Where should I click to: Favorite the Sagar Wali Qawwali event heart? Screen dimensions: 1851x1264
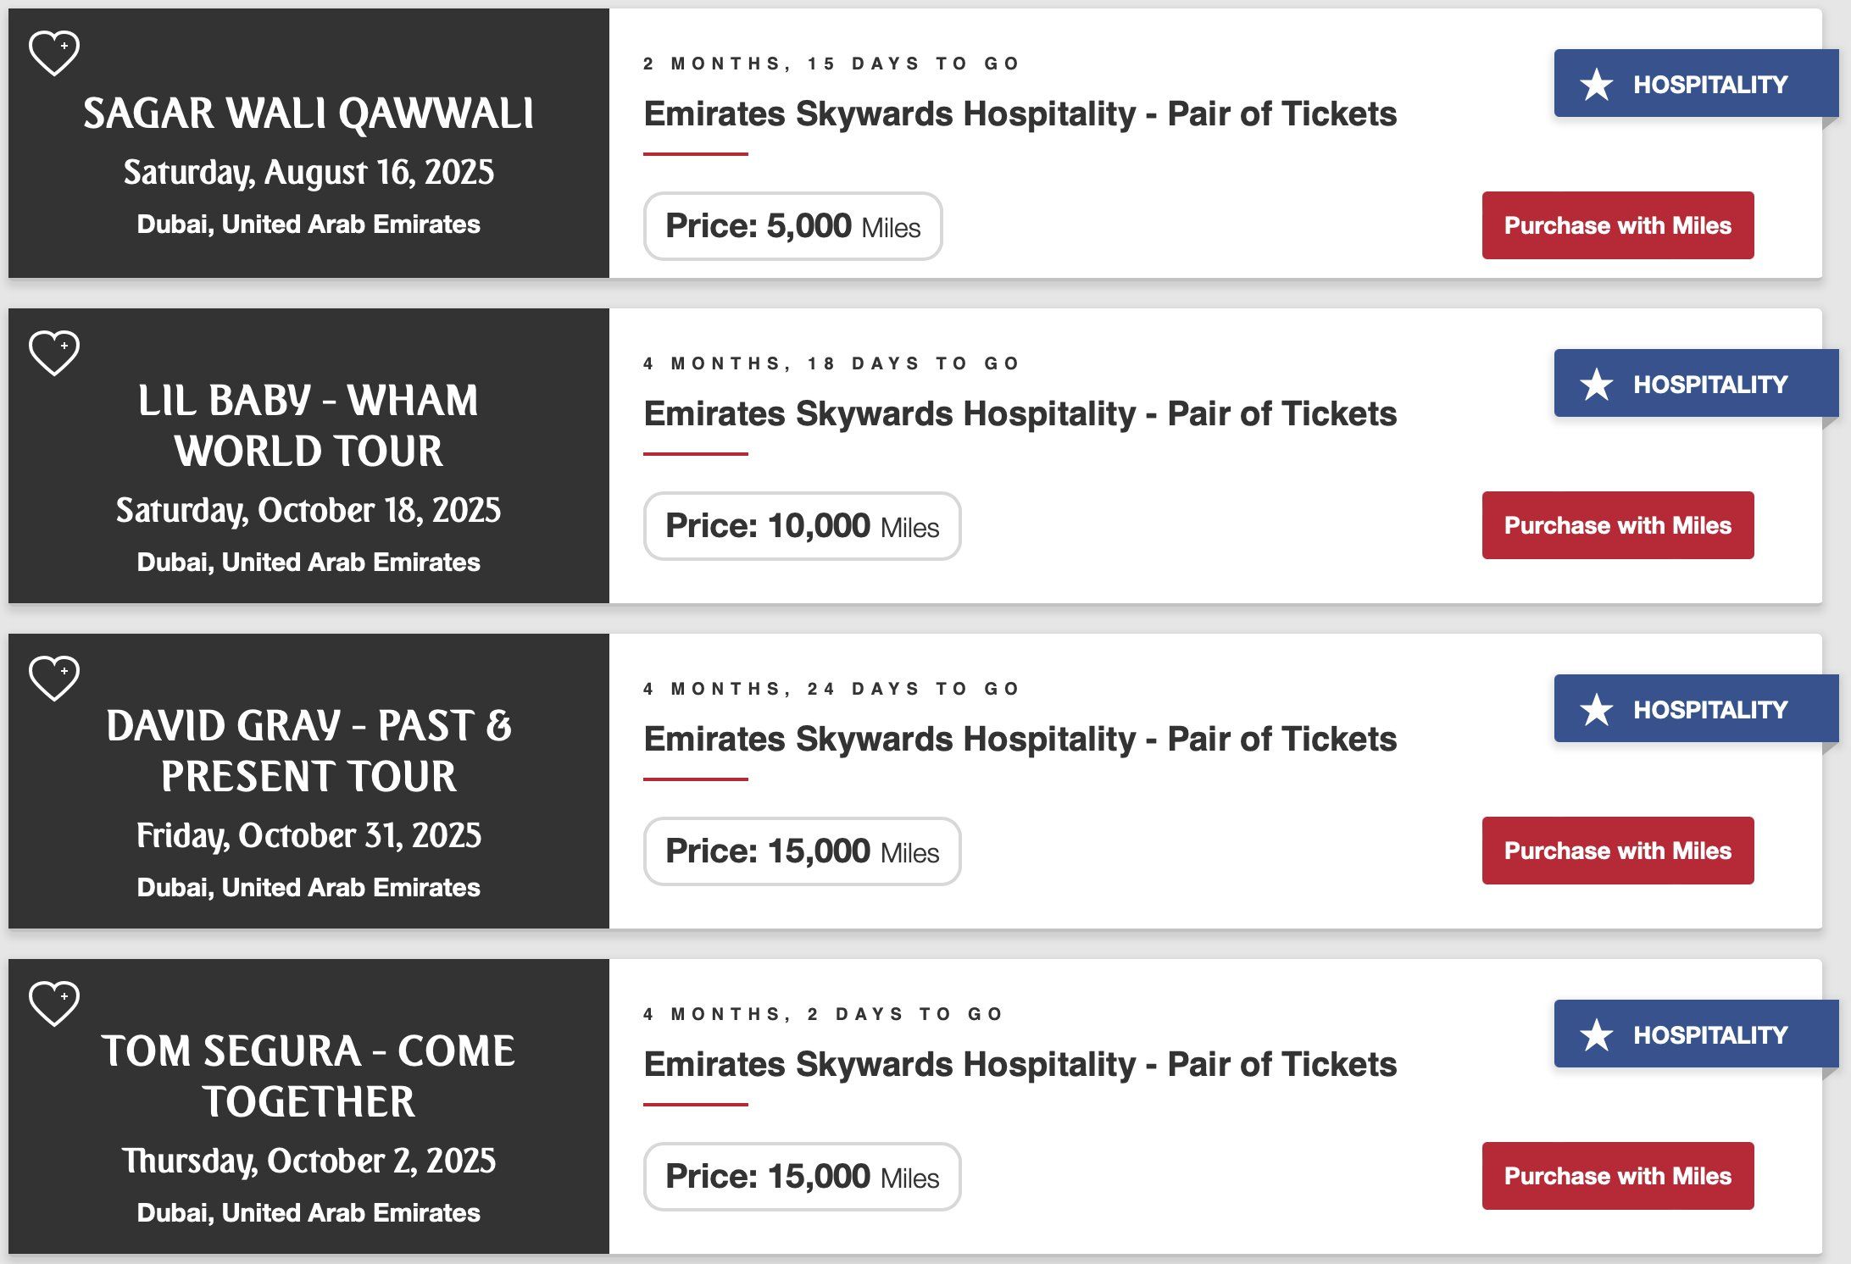pos(54,53)
